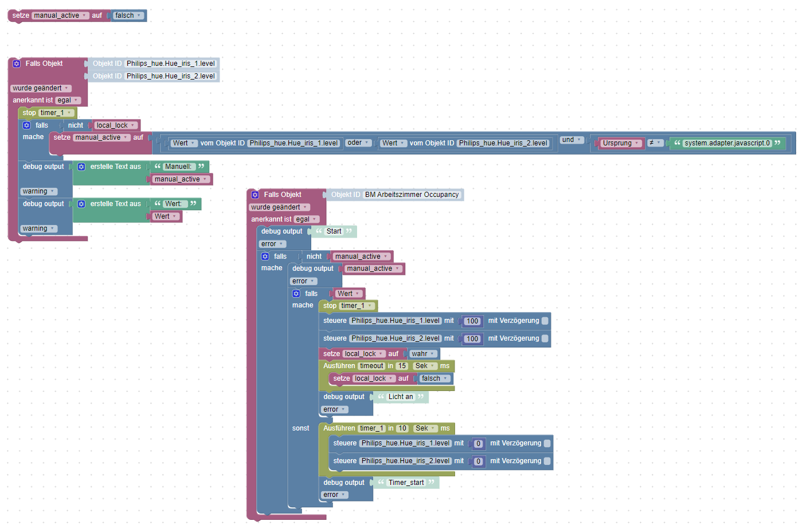This screenshot has width=799, height=529.
Task: Open 'error' dropdown under Start debug output
Action: pyautogui.click(x=272, y=244)
